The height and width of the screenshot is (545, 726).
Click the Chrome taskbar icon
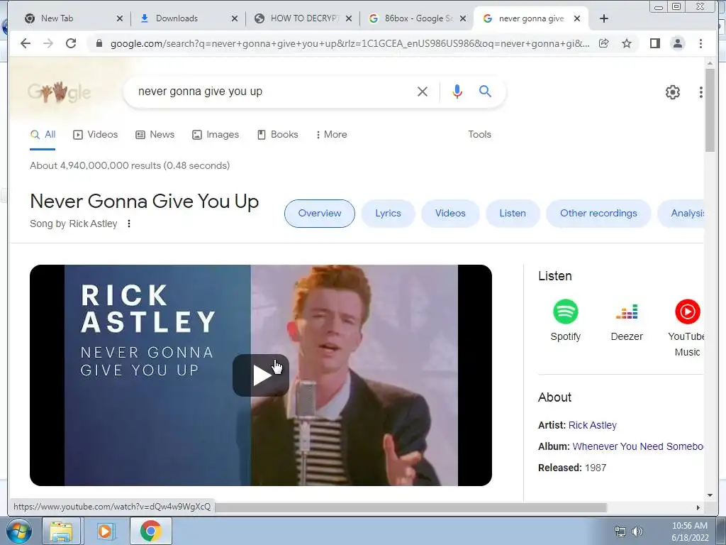tap(151, 531)
